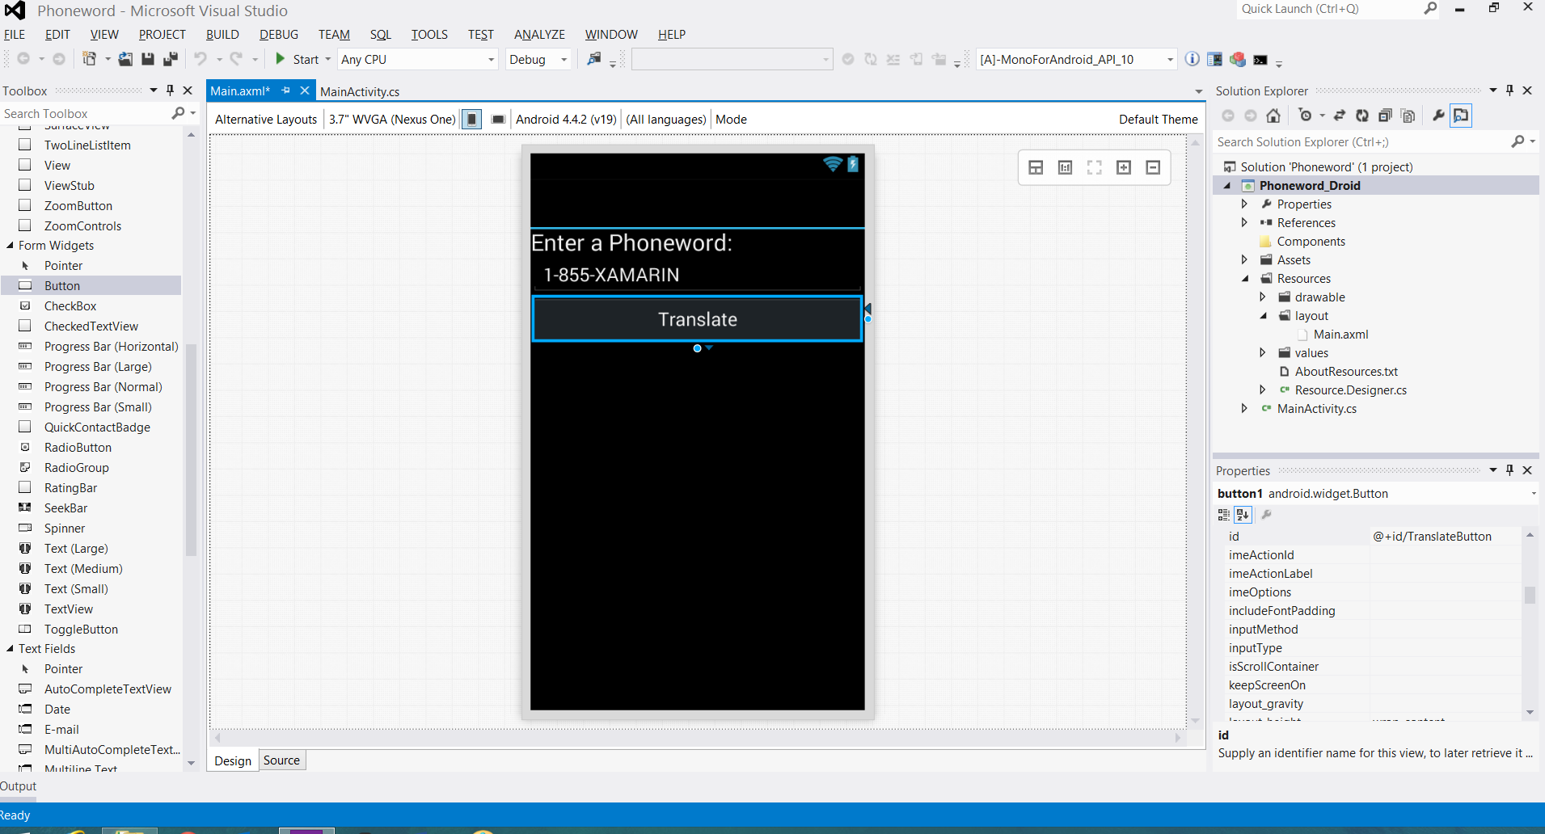Switch designer to landscape orientation
Screen dimensions: 1545x834
coord(498,120)
